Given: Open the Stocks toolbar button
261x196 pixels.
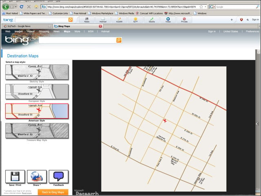Looking at the screenshot, I should (x=152, y=20).
